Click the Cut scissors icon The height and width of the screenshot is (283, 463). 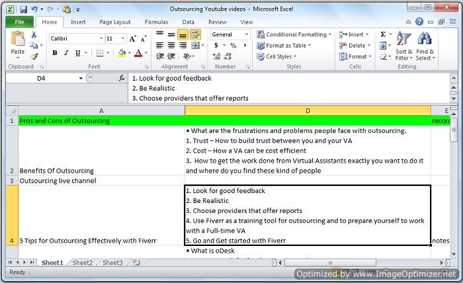(x=34, y=35)
